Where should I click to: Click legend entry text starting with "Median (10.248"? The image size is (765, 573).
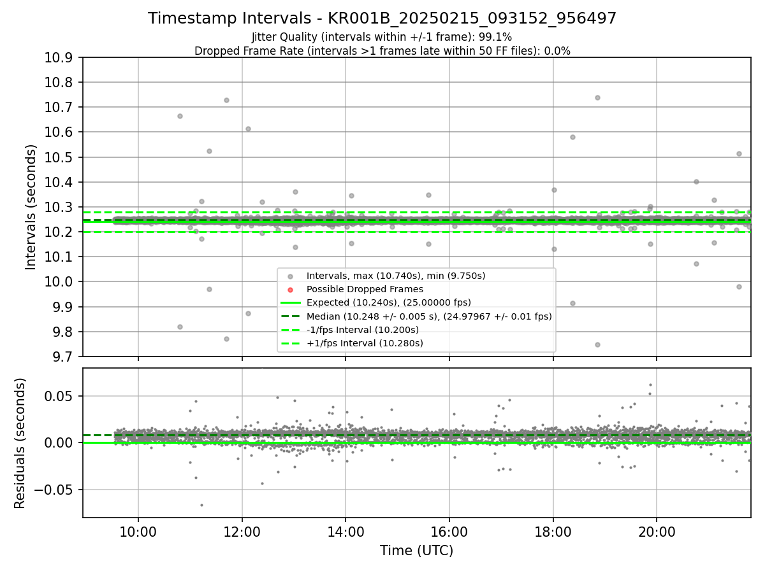(x=429, y=316)
